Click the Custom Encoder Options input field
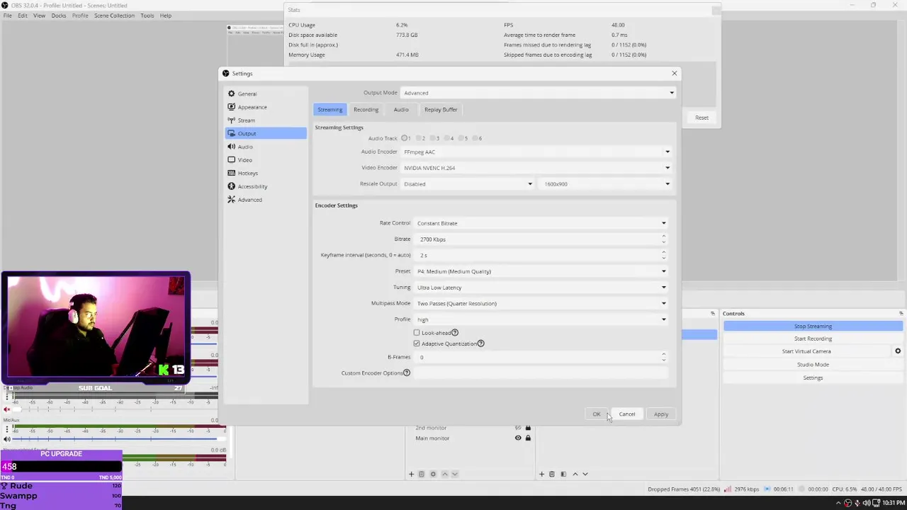 click(541, 373)
